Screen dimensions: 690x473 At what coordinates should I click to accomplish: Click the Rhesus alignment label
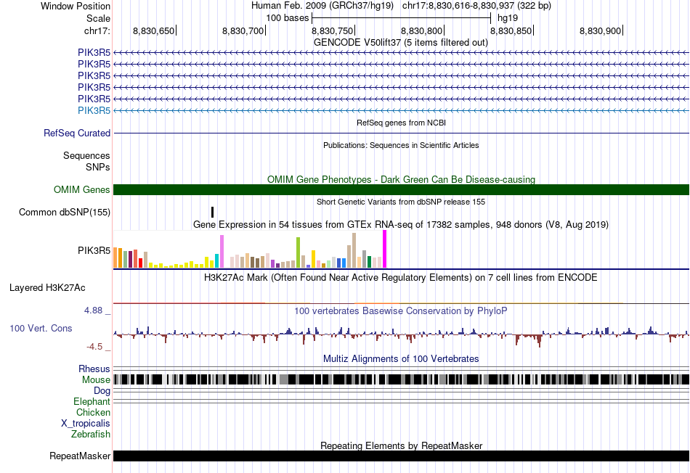coord(94,369)
